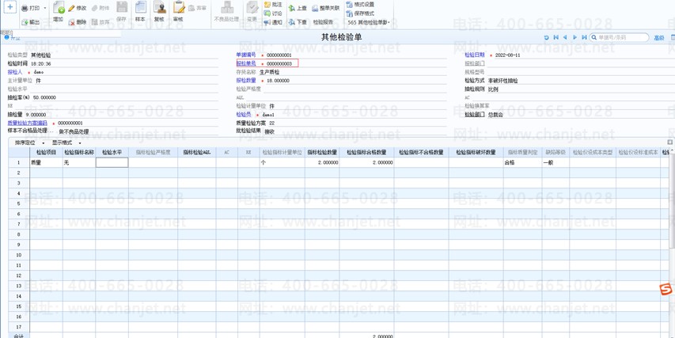Click the 整单关联 toolbar item

click(x=324, y=8)
